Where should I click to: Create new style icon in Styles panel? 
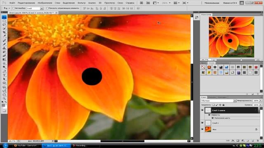(x=252, y=94)
